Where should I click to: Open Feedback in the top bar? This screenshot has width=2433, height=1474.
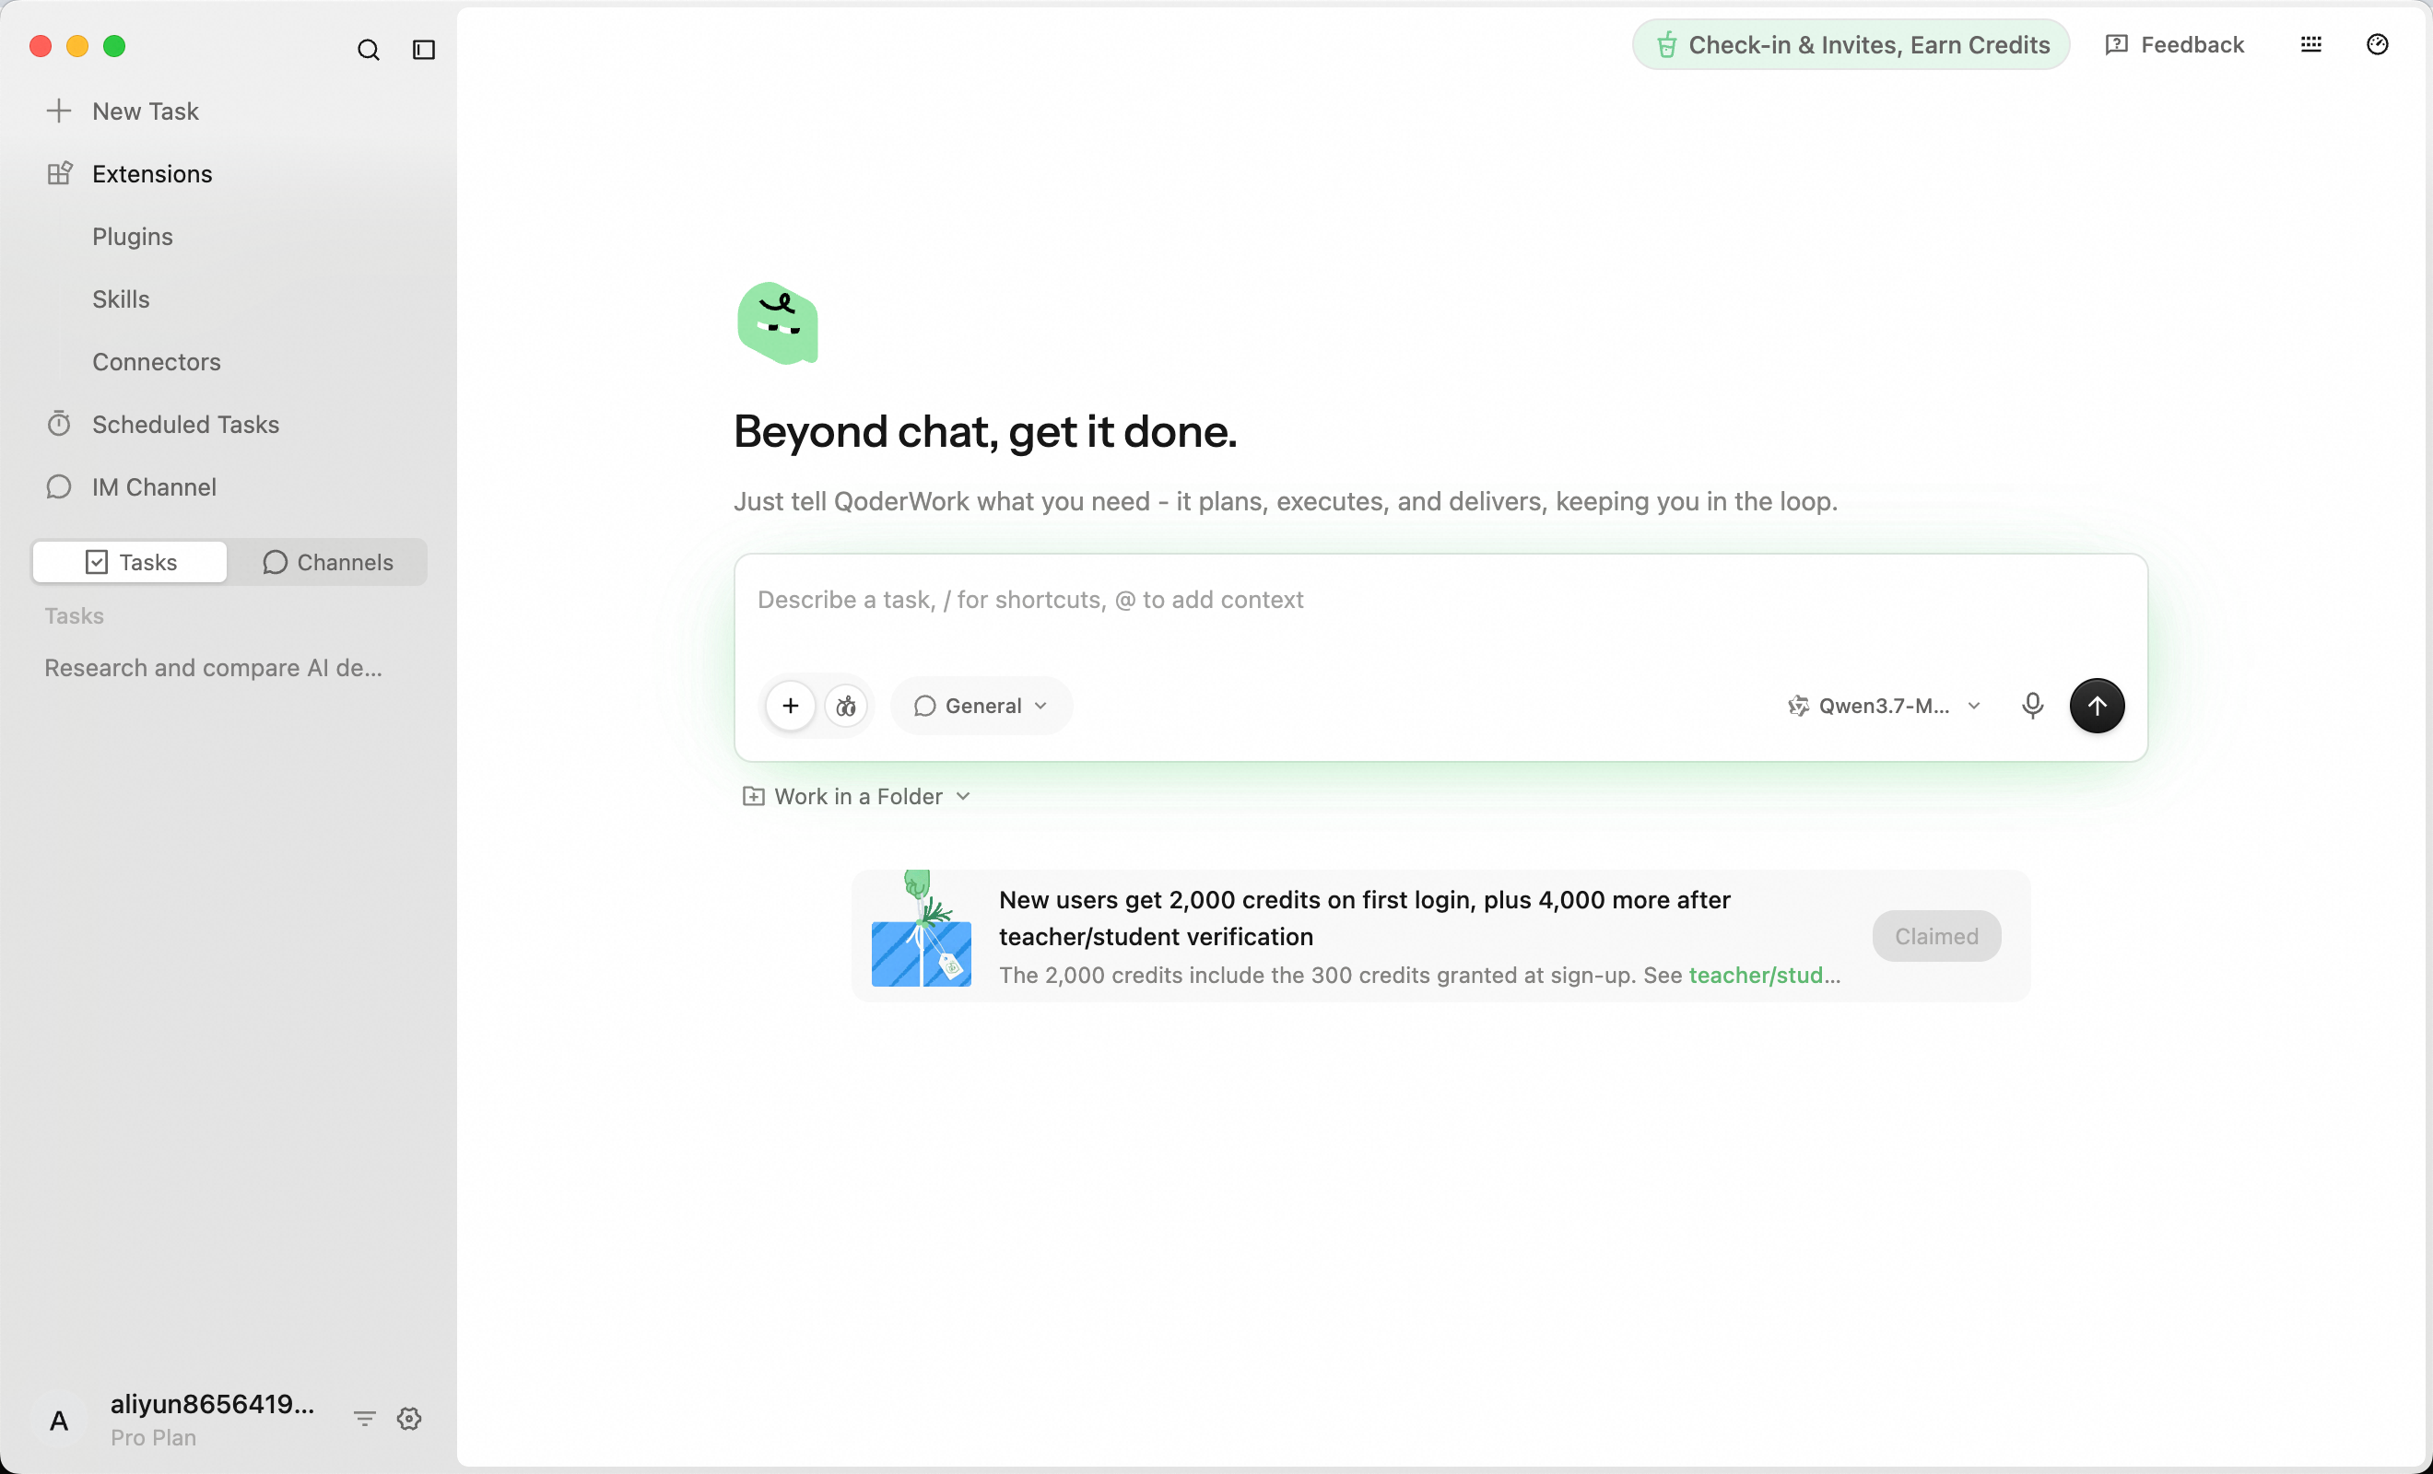2174,44
